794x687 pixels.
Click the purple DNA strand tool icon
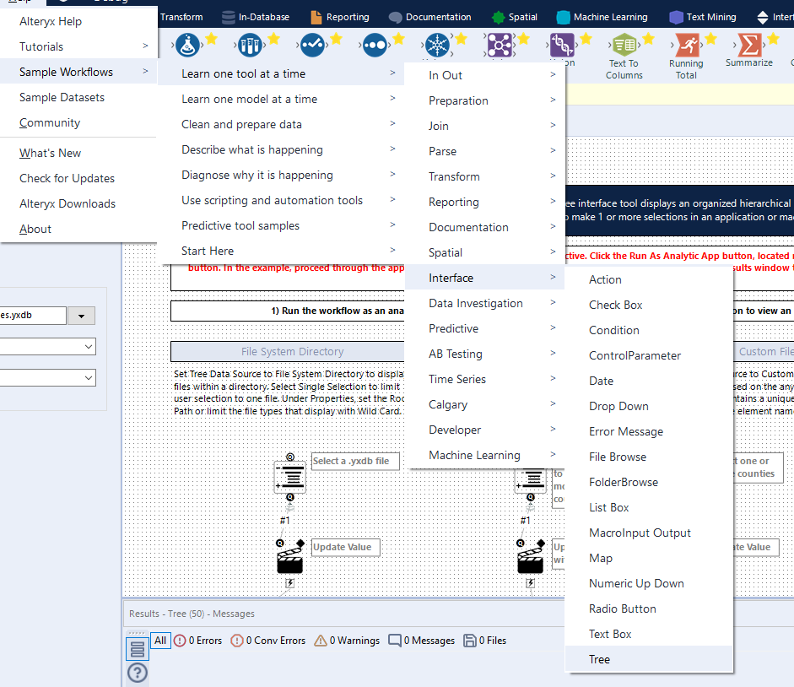[562, 46]
